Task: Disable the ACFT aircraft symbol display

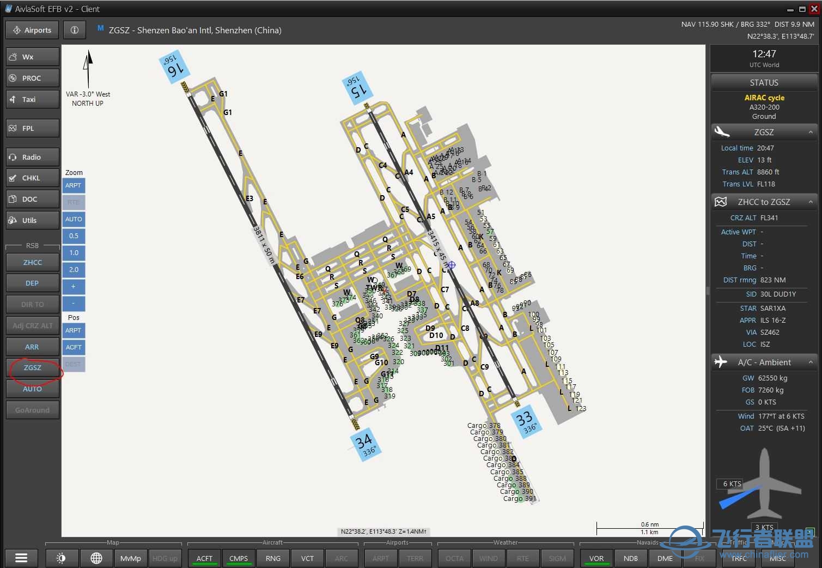Action: point(204,558)
